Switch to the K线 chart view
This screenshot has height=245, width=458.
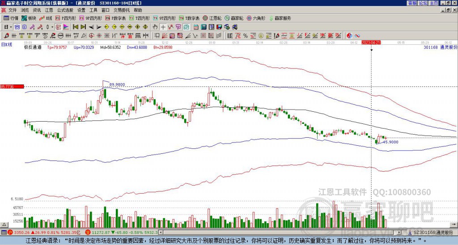[46, 18]
